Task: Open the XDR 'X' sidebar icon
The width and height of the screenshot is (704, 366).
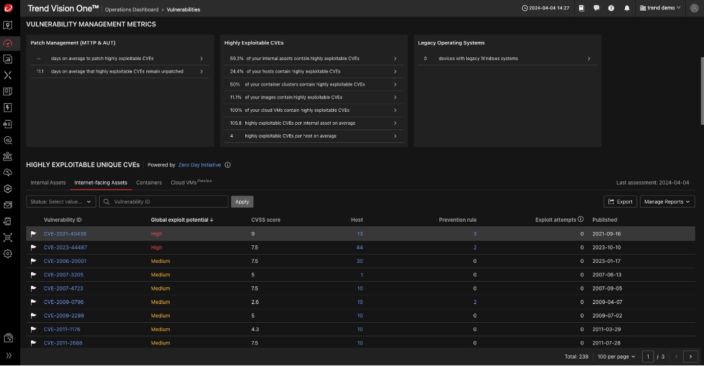Action: pyautogui.click(x=8, y=75)
